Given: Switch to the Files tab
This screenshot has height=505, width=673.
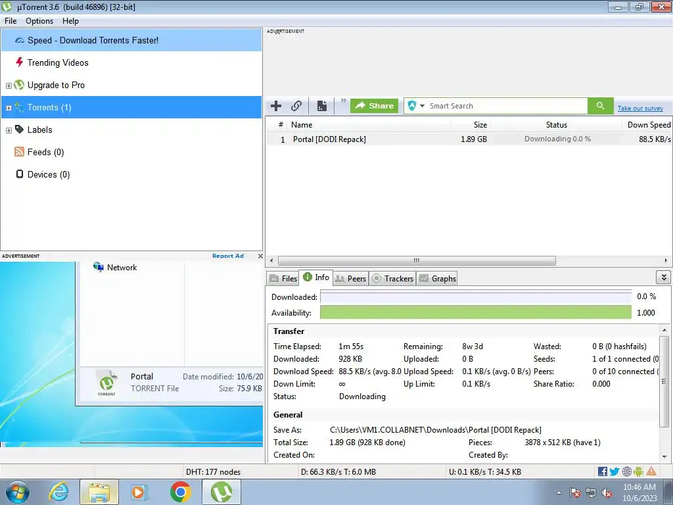Looking at the screenshot, I should (283, 278).
